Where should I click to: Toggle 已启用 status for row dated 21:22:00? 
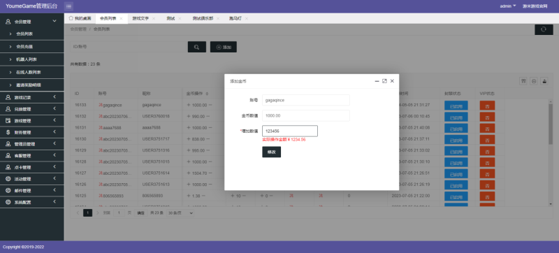tap(456, 196)
